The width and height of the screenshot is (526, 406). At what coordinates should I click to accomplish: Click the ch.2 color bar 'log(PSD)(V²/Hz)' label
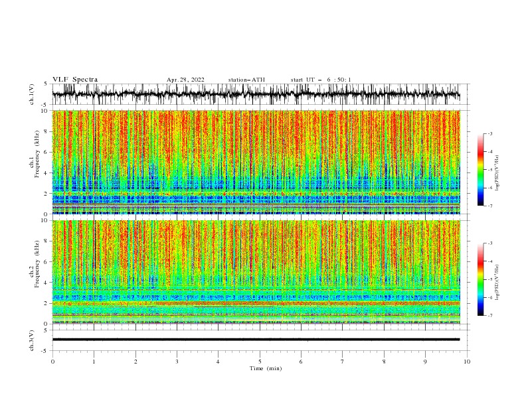497,282
